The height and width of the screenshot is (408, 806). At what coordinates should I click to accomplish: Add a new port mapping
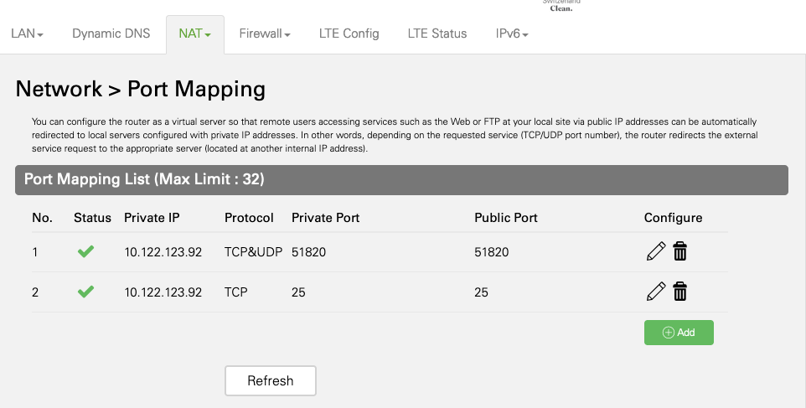tap(679, 333)
